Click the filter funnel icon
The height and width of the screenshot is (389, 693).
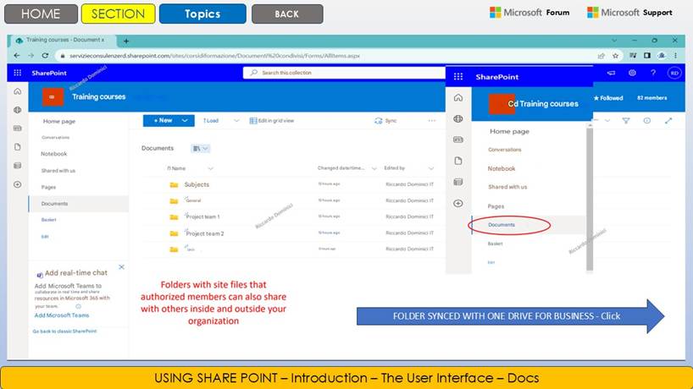click(x=626, y=121)
